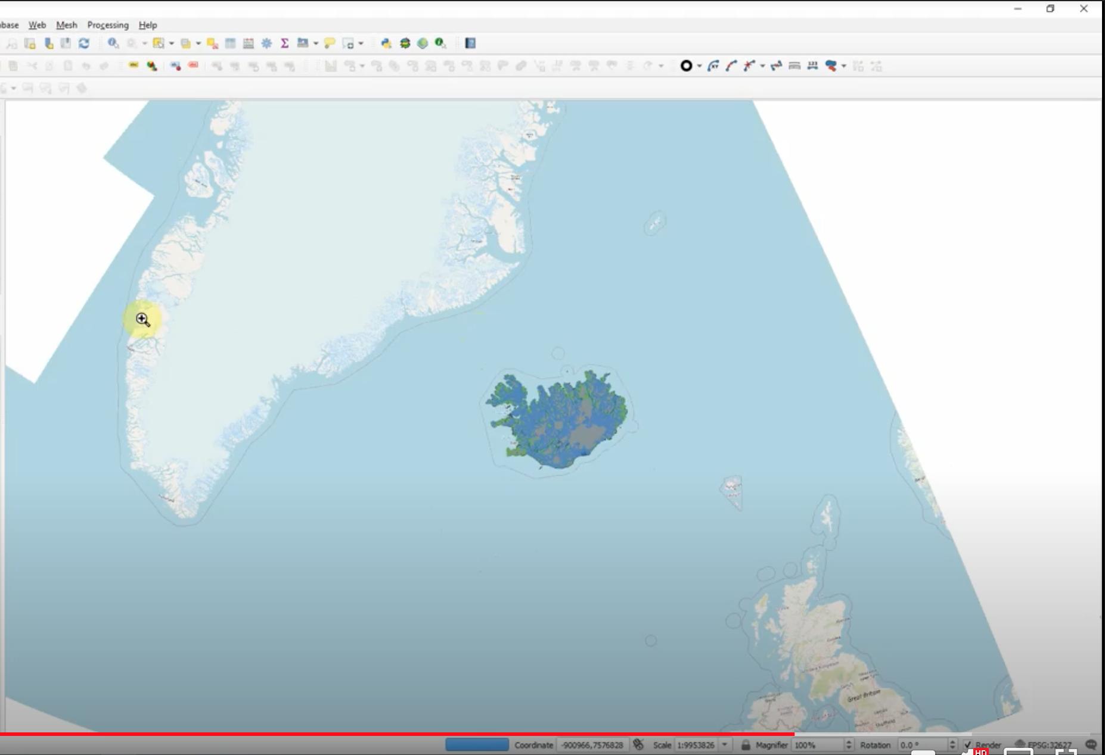1105x755 pixels.
Task: Click the black circle shape digitizing icon
Action: [686, 65]
